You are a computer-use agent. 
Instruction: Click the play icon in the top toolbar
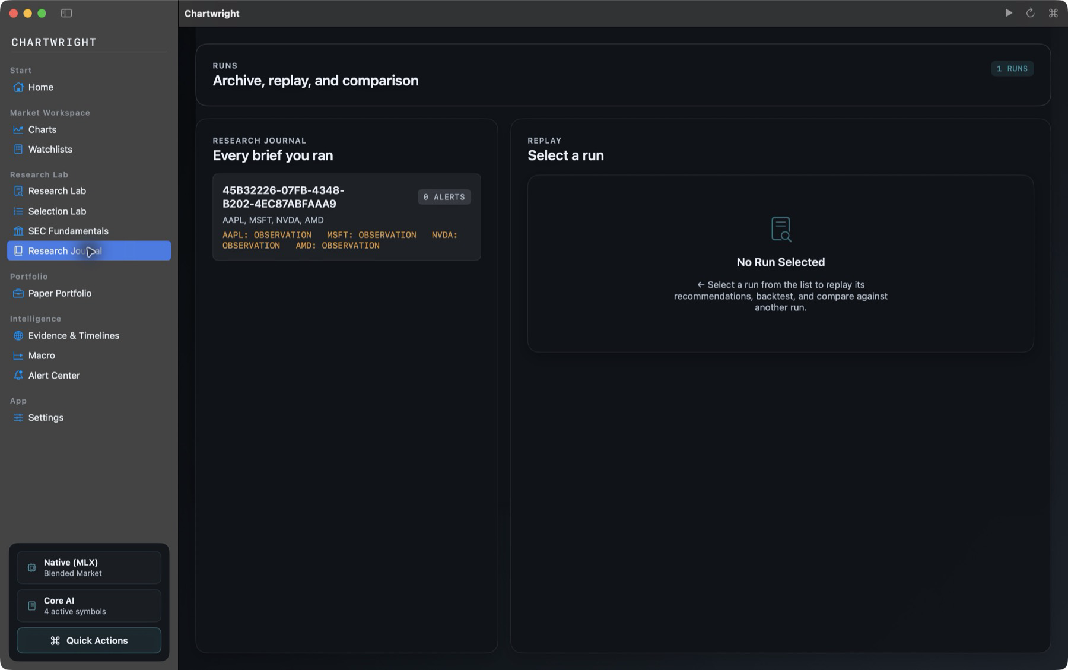point(1009,13)
